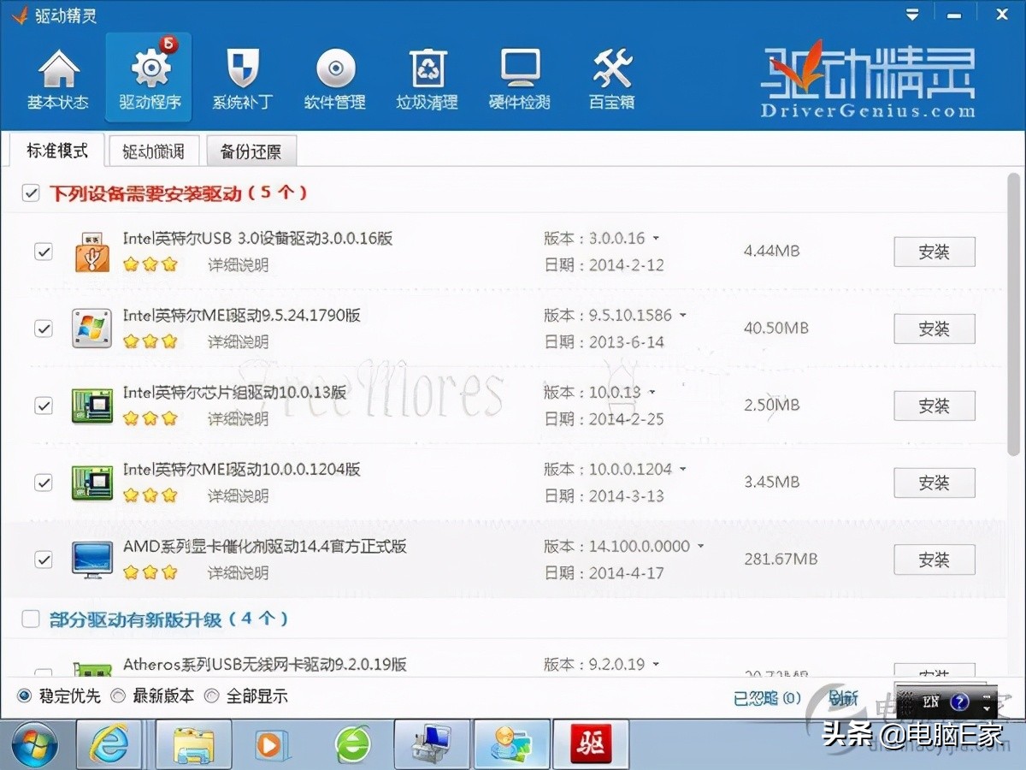
Task: Open the 基本状态 home panel
Action: [x=58, y=77]
